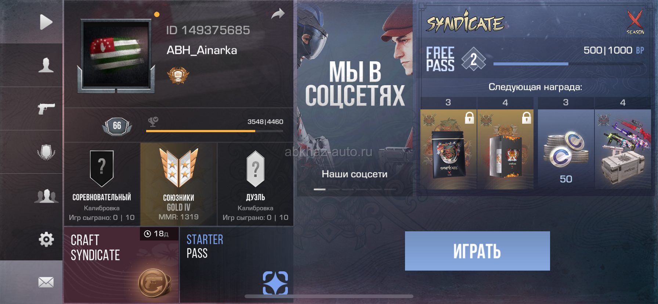Click the 50 coins reward tile
This screenshot has width=658, height=304.
[566, 149]
